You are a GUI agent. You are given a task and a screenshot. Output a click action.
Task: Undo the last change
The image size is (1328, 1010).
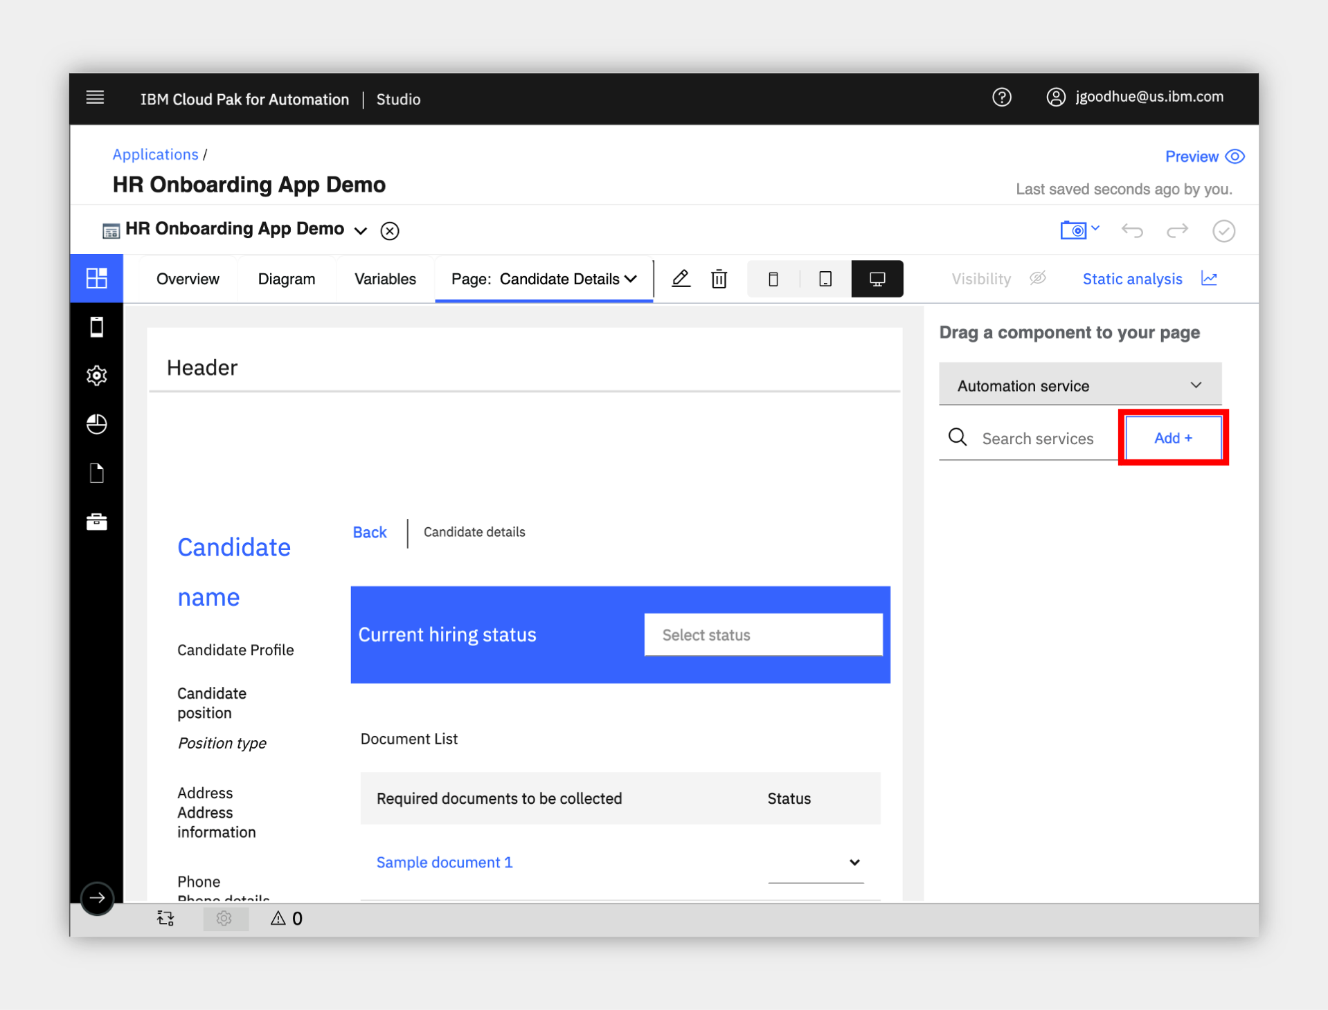point(1132,230)
